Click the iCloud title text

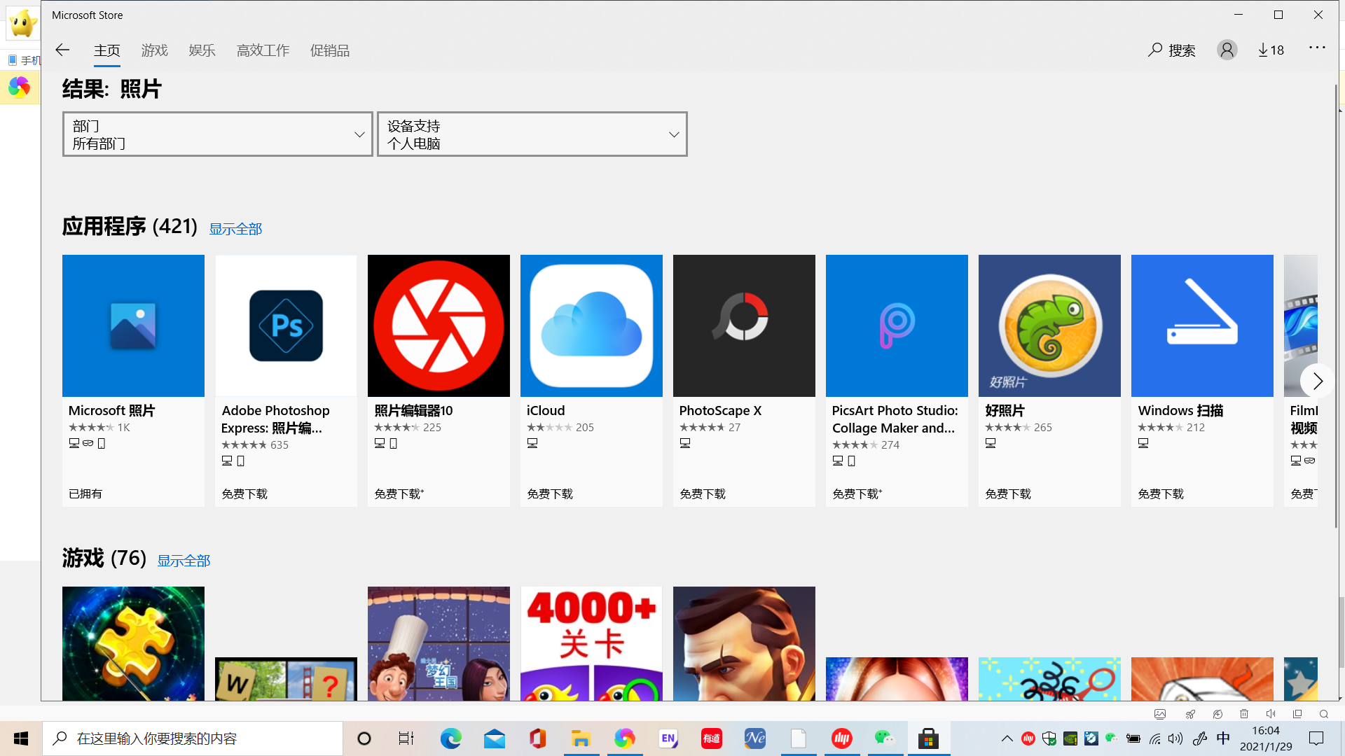point(546,411)
